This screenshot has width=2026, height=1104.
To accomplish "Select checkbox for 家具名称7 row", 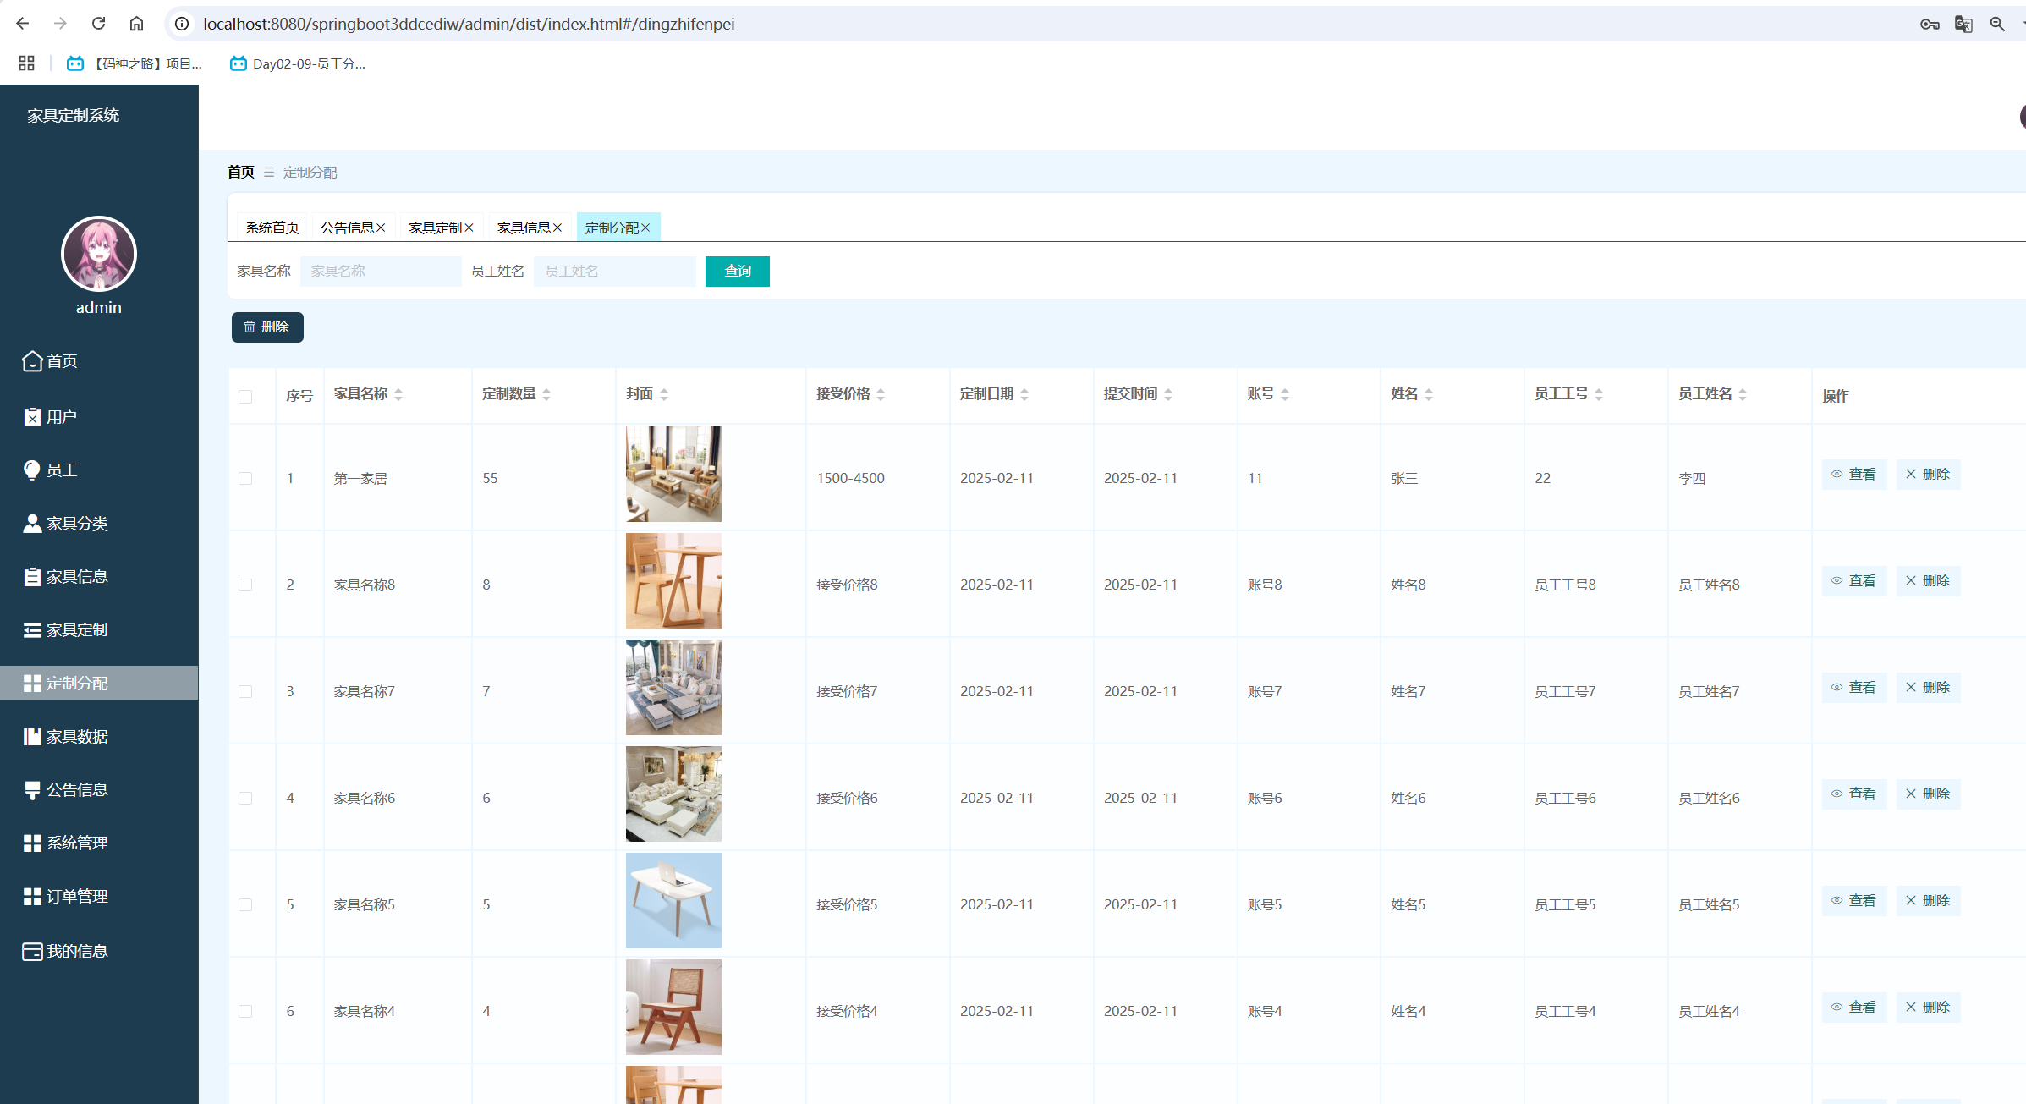I will 245,691.
